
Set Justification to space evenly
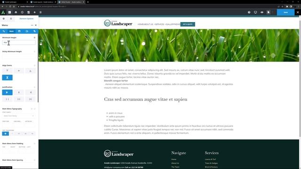pos(30,99)
